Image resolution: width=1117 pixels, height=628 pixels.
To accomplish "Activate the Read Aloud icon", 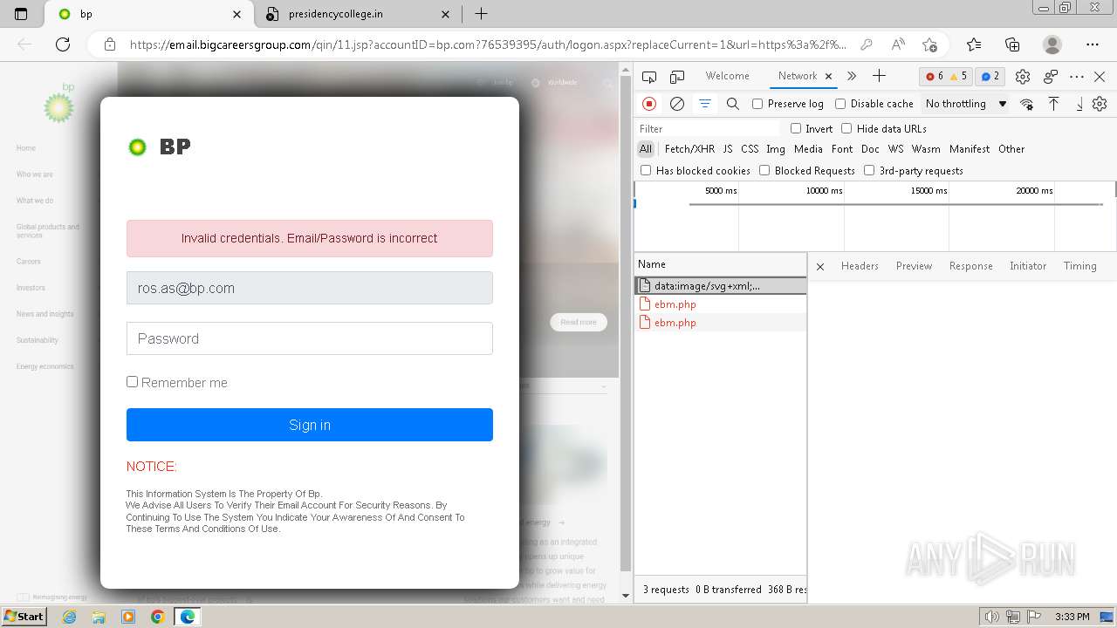I will (898, 44).
